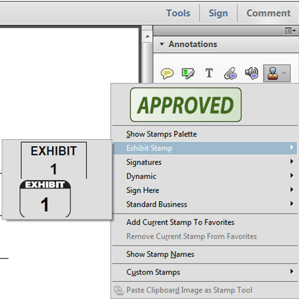Open the Comment pane
This screenshot has width=299, height=299.
(x=268, y=13)
